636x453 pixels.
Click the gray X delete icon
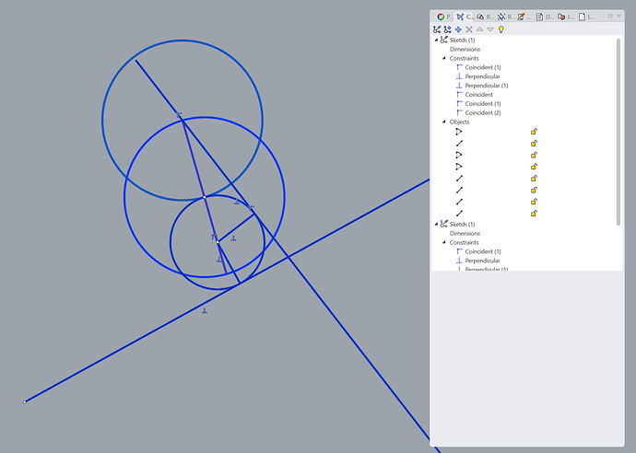tap(469, 29)
